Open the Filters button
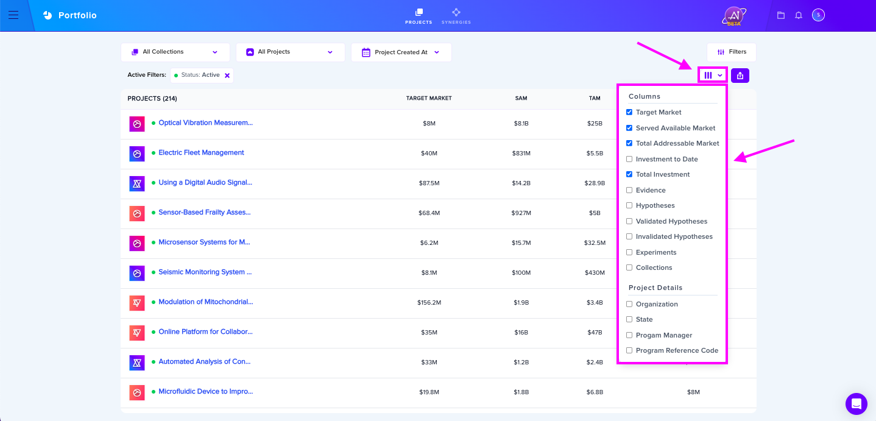This screenshot has height=421, width=876. click(732, 52)
